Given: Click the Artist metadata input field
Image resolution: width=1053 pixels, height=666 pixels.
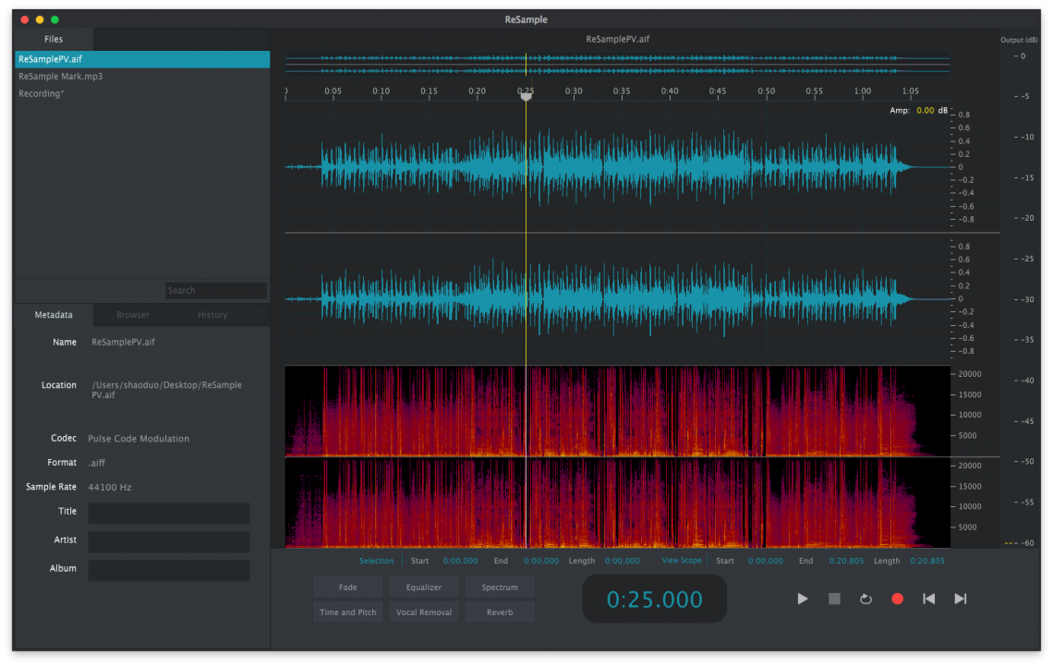Looking at the screenshot, I should [x=169, y=541].
